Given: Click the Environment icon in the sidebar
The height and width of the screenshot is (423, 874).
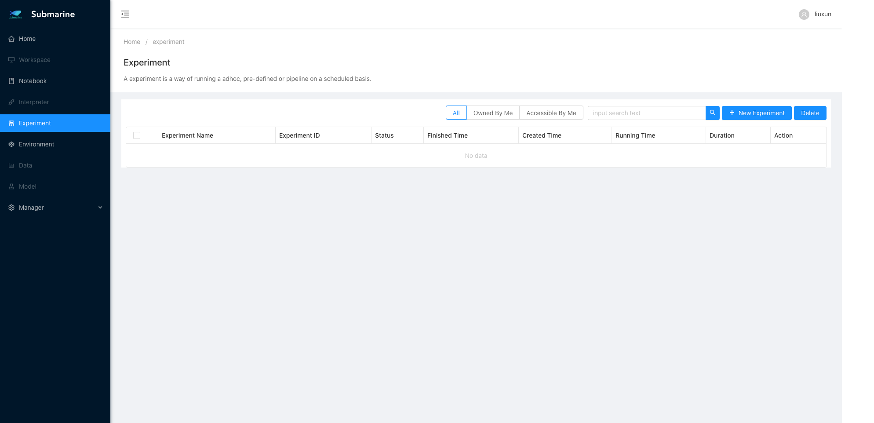Looking at the screenshot, I should coord(11,144).
